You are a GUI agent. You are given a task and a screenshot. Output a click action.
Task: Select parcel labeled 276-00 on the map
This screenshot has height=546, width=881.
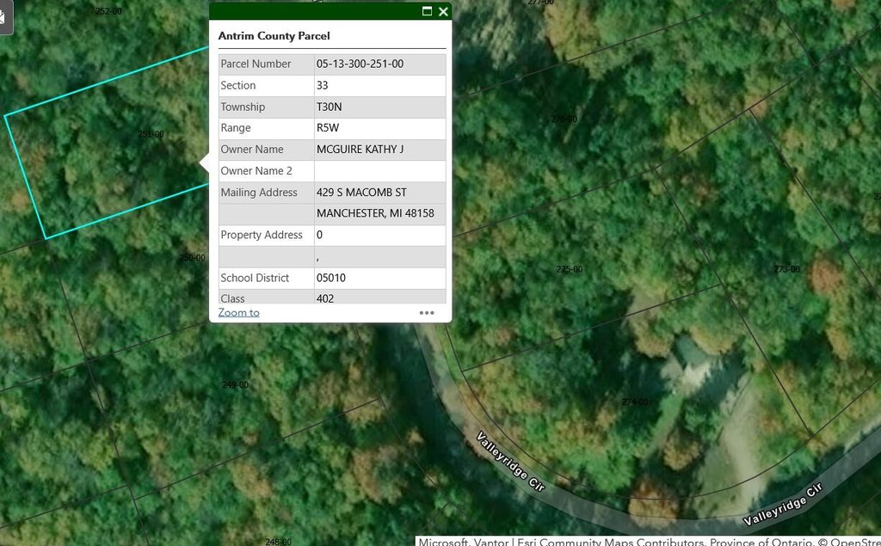[564, 119]
